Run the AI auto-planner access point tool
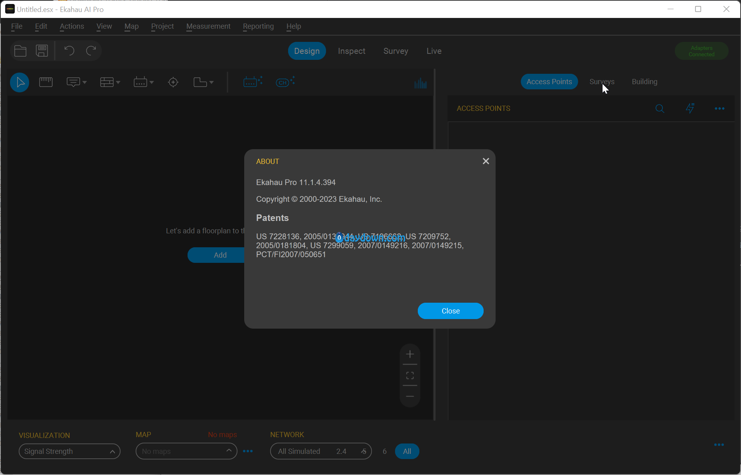Screen dimensions: 741x475 click(253, 82)
